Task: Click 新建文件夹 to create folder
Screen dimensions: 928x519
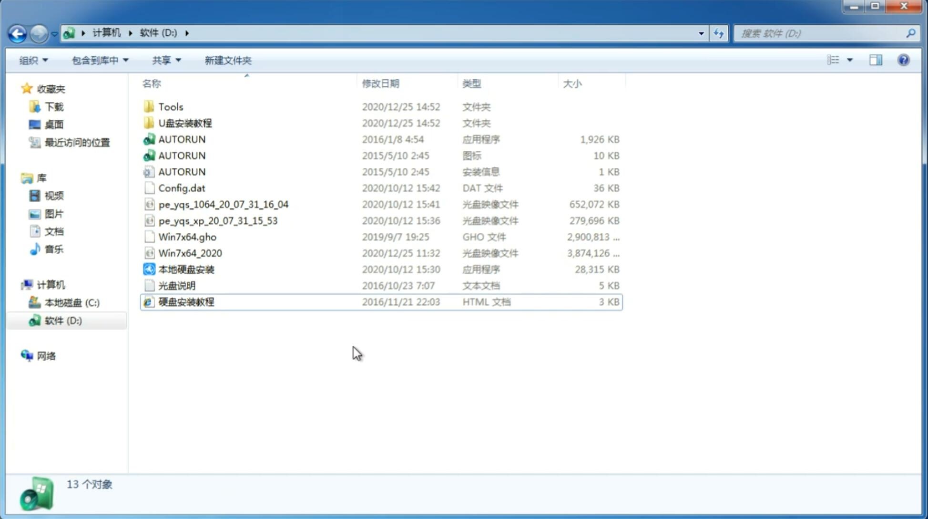Action: pos(227,60)
